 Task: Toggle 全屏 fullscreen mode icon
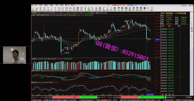[137, 9]
